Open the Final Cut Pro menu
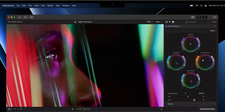Screen dimensions: 225x112 pos(8,6)
